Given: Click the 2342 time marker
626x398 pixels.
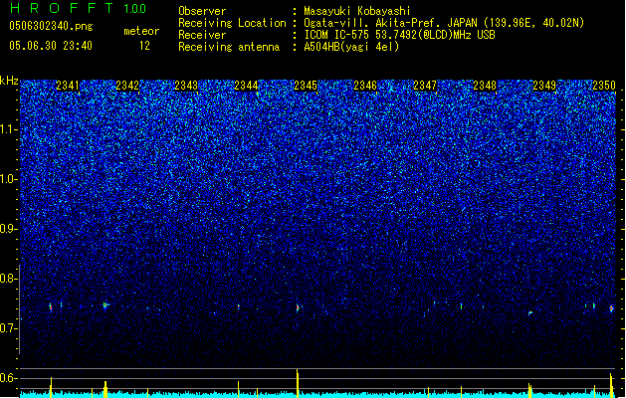Looking at the screenshot, I should tap(127, 86).
